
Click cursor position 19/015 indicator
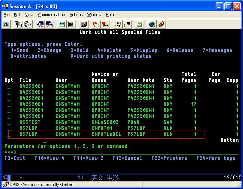pyautogui.click(x=232, y=177)
